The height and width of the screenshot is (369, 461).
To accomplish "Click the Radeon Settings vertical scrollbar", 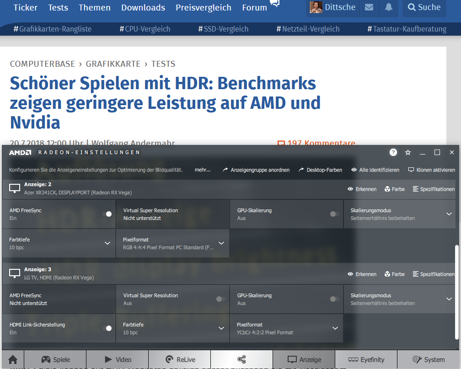I will (456, 291).
